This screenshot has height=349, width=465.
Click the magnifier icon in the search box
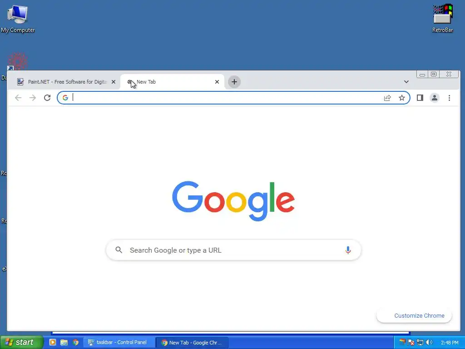pos(119,250)
